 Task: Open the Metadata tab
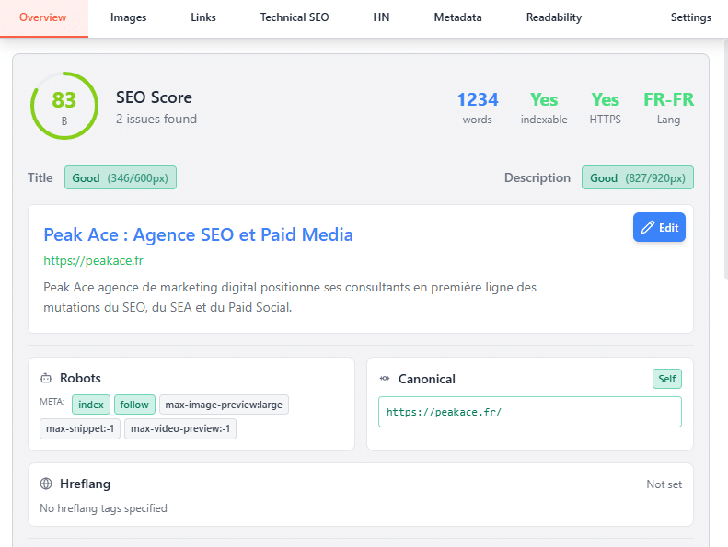pos(457,17)
